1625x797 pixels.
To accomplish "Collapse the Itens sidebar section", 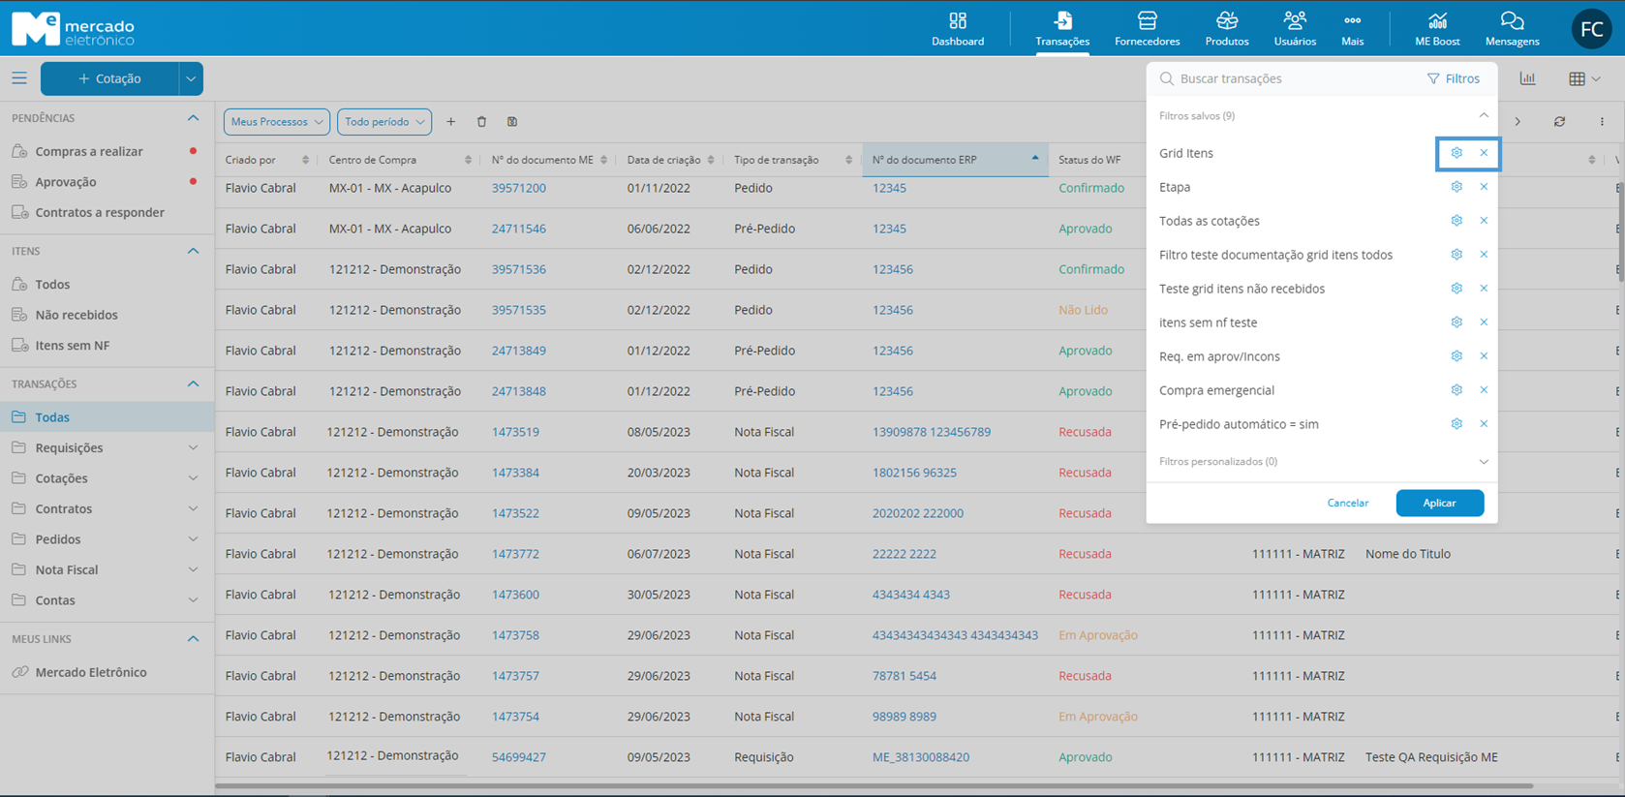I will tap(193, 251).
